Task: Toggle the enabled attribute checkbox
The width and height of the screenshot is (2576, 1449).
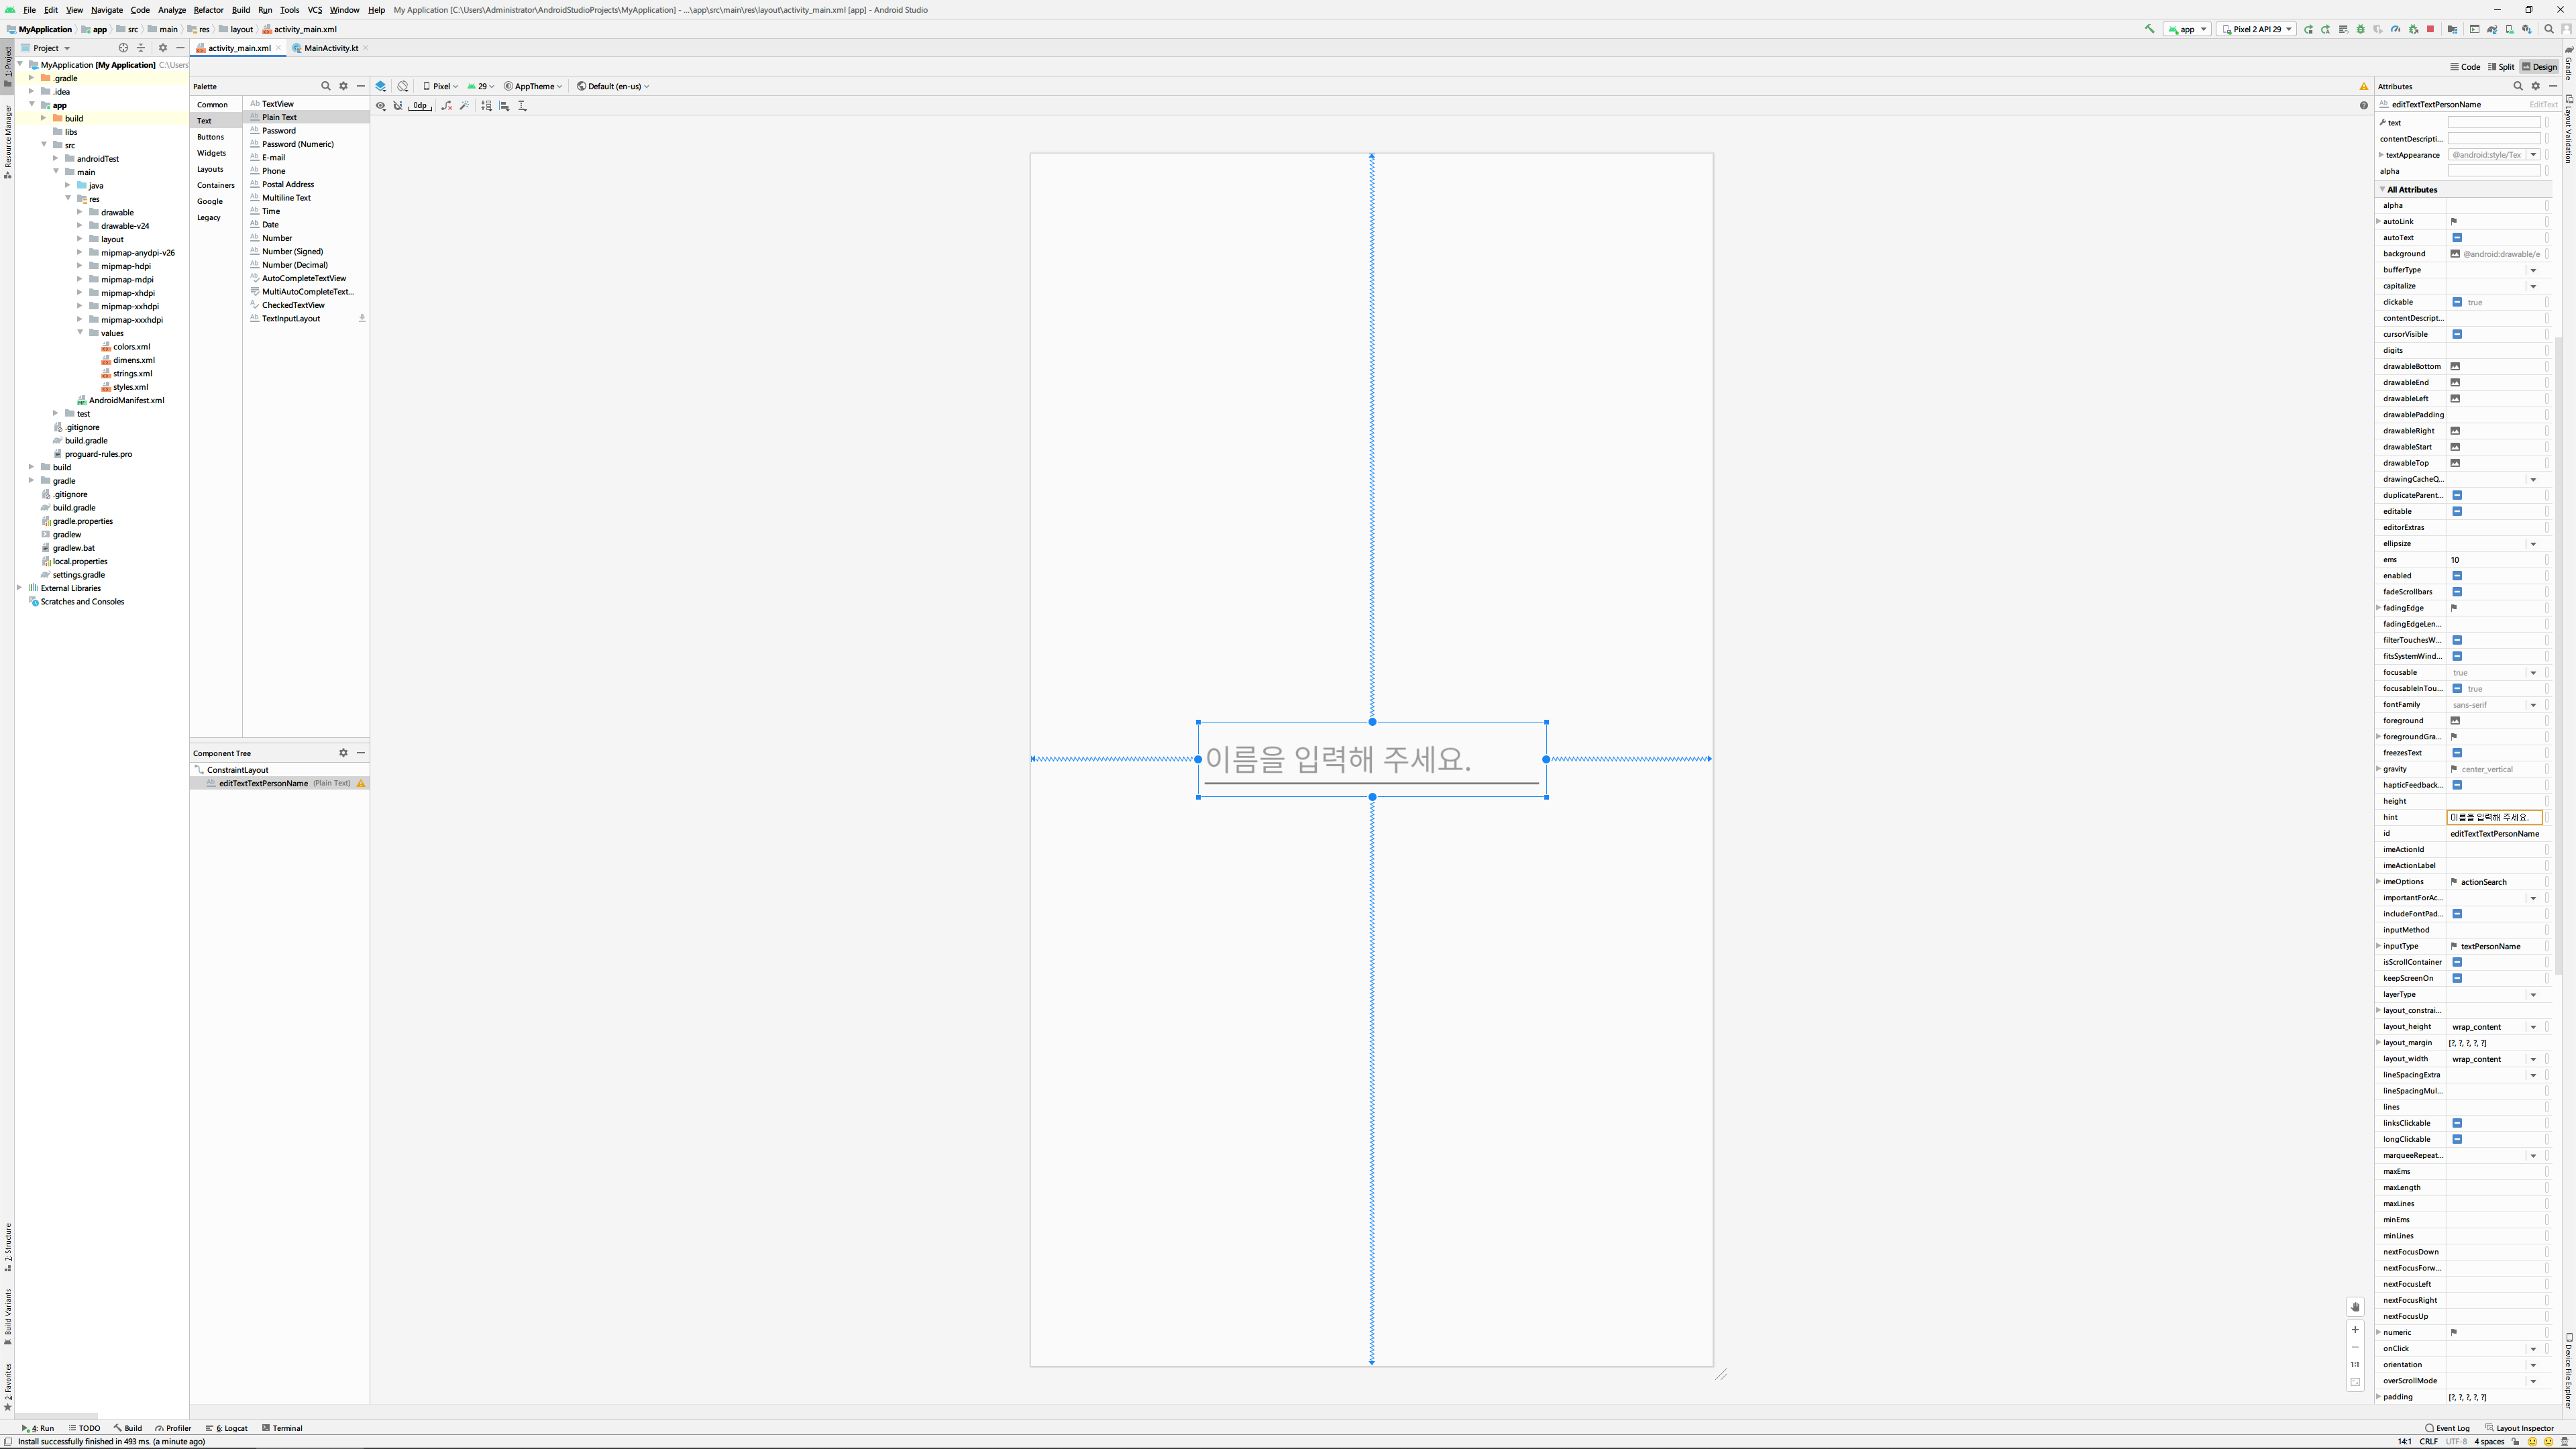Action: 2457,576
